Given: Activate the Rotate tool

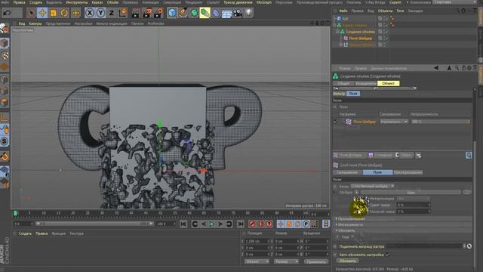Looking at the screenshot, I should pos(64,13).
